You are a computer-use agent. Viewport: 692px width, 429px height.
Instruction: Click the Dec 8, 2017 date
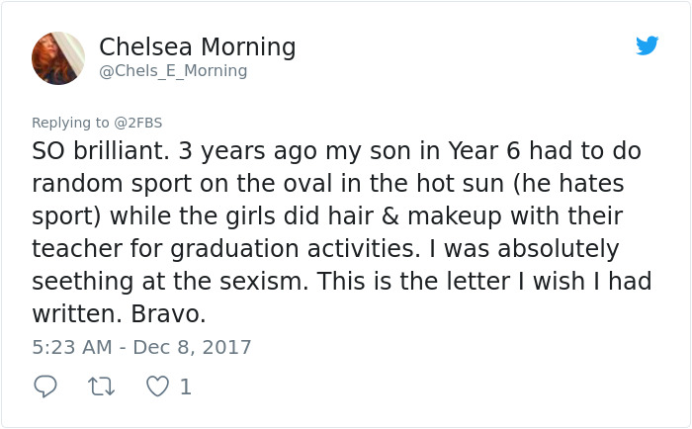pyautogui.click(x=194, y=347)
